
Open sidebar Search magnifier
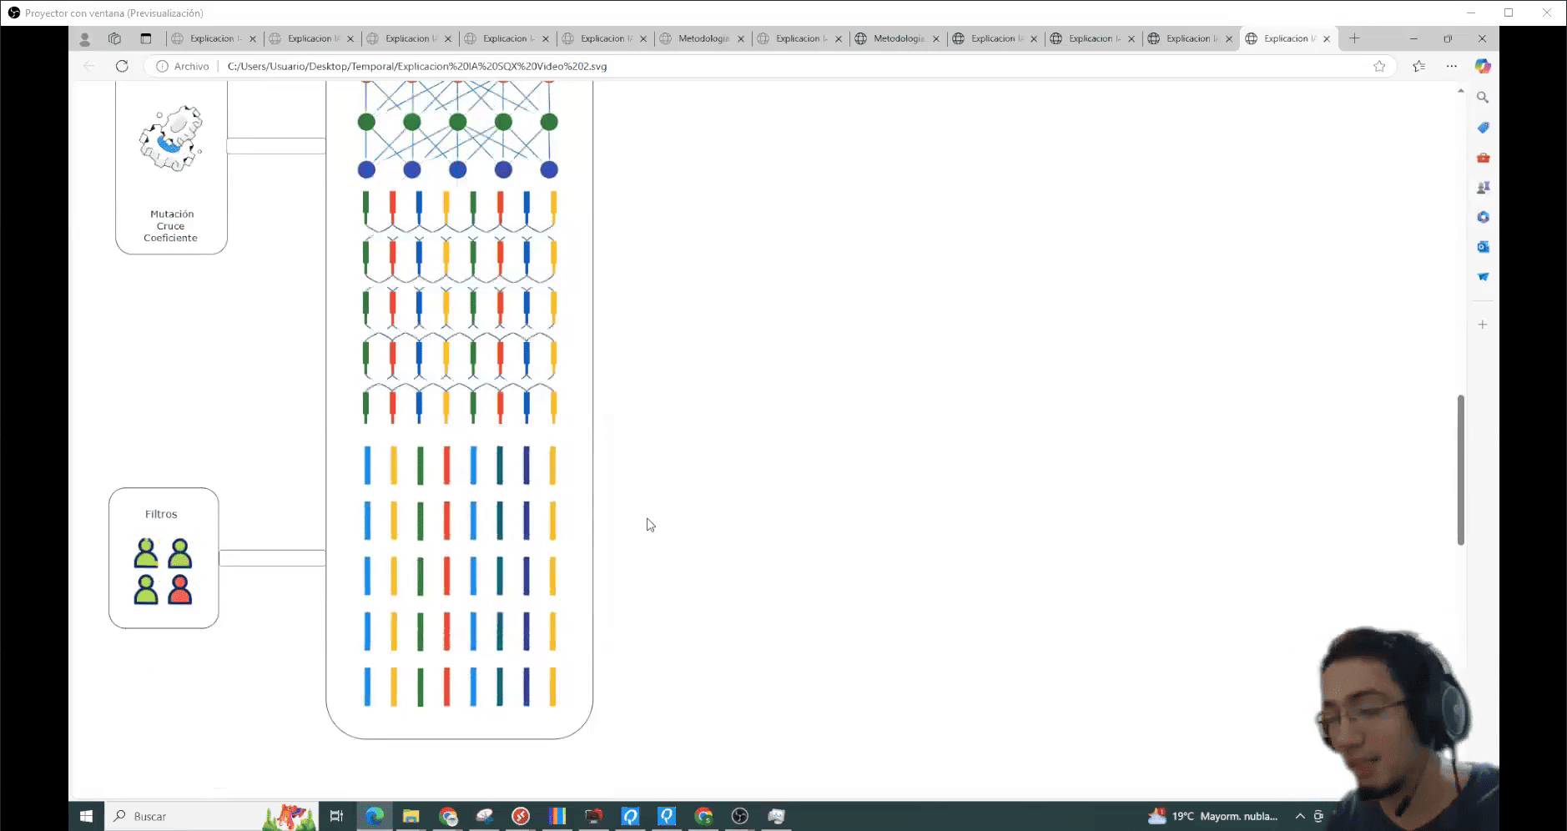tap(1483, 98)
